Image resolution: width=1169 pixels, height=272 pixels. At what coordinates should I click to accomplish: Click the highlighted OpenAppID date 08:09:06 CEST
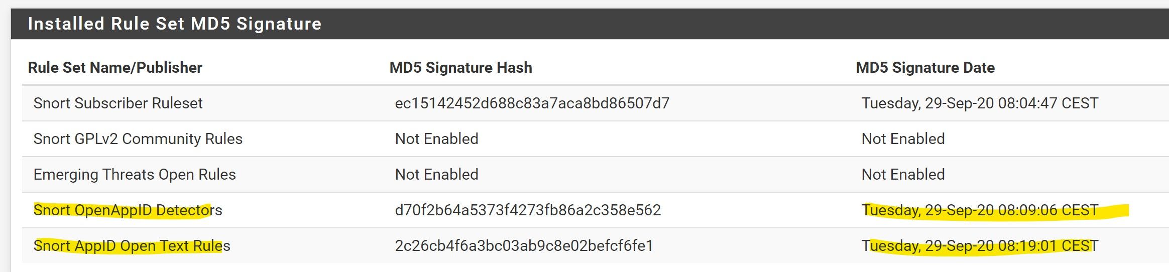click(x=980, y=210)
